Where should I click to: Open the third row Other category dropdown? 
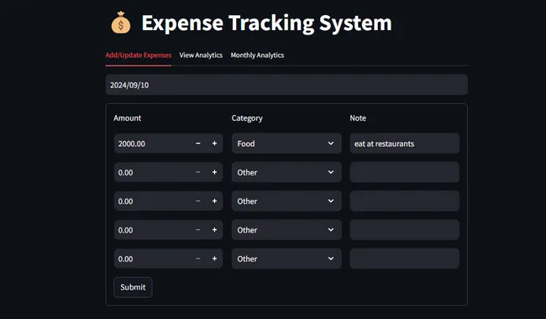tap(286, 201)
